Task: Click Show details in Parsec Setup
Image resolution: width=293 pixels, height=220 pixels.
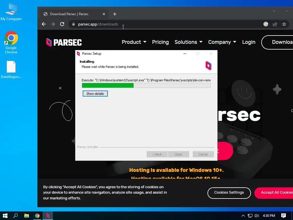Action: click(95, 94)
